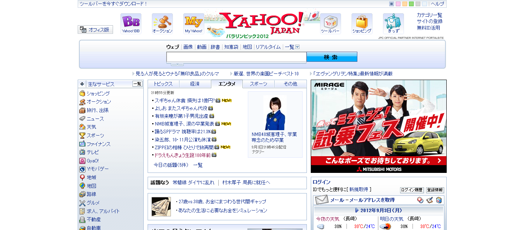Click the camera icon next to 有坂来瞳が第1子男児出産
This screenshot has height=230, width=524.
click(x=212, y=116)
